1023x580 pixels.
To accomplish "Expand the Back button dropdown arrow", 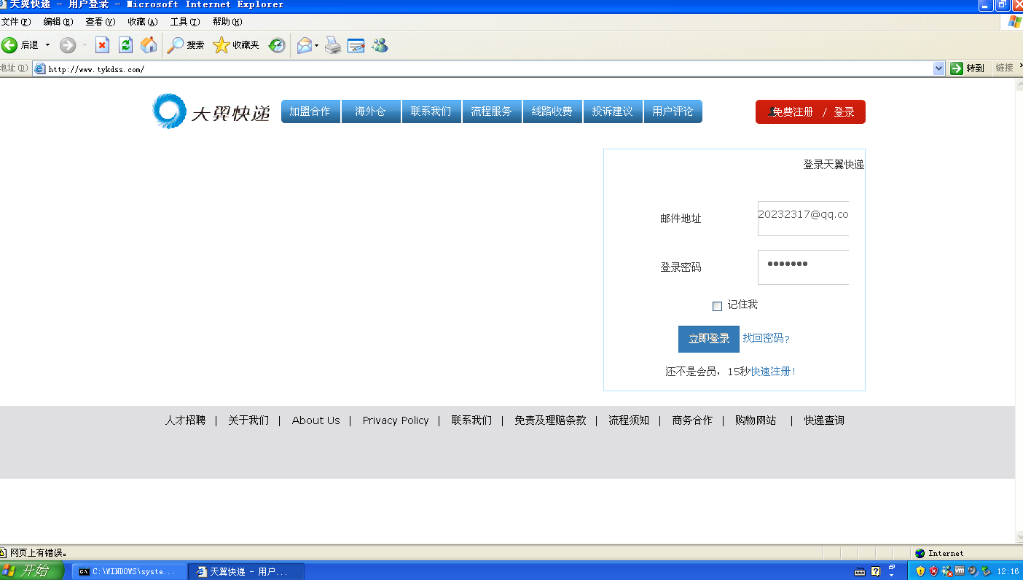I will point(47,45).
